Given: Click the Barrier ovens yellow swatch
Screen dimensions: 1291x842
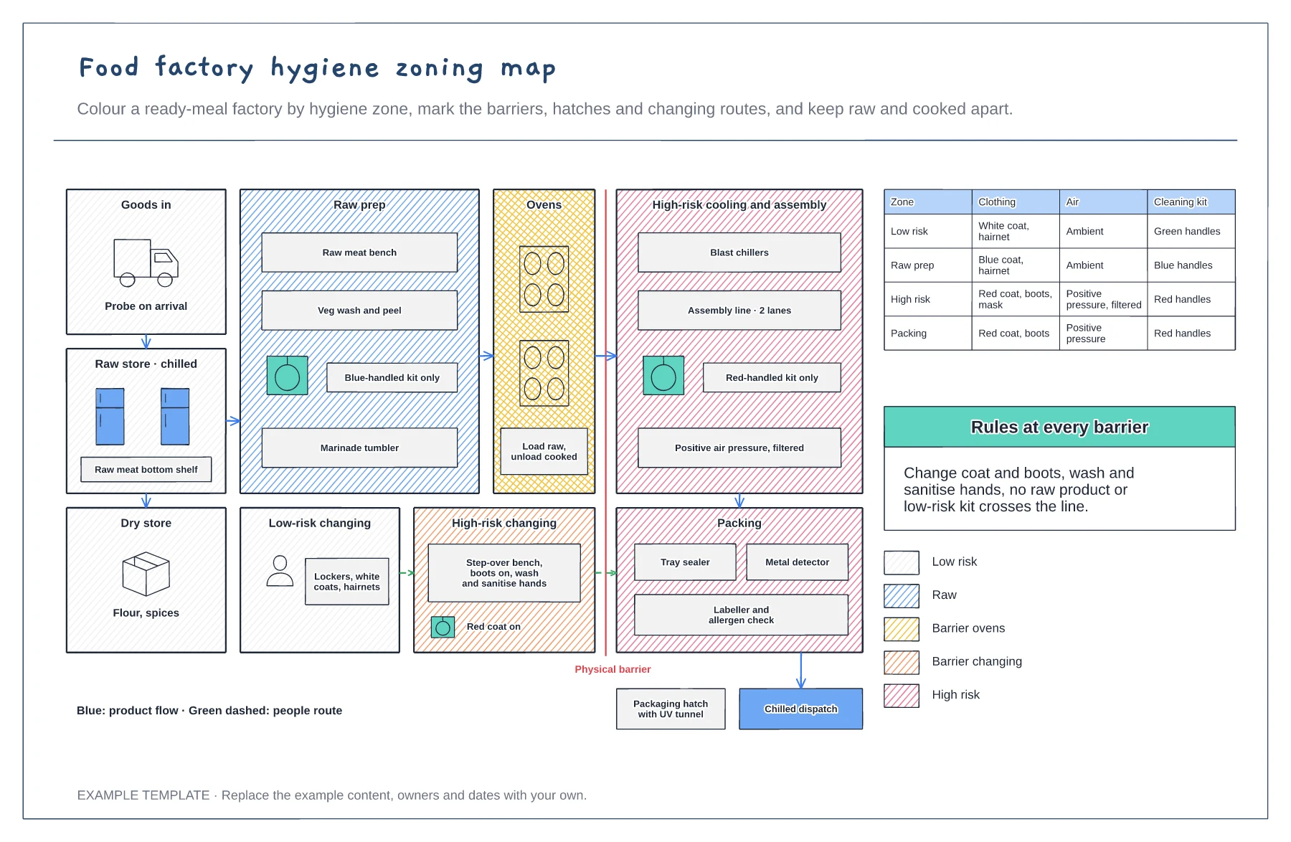Looking at the screenshot, I should pyautogui.click(x=902, y=629).
